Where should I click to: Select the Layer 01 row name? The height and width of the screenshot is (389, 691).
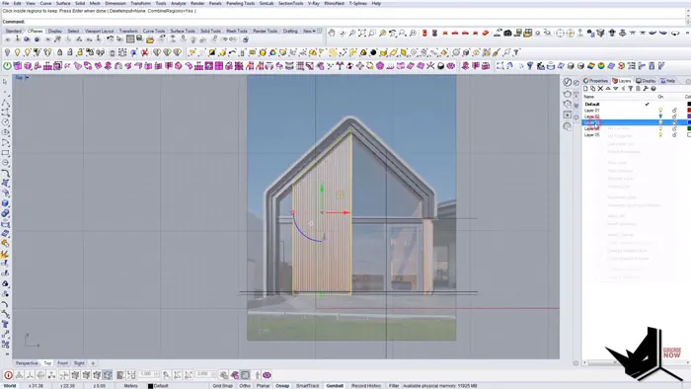591,111
